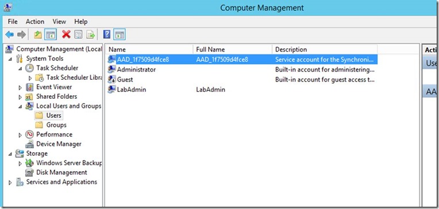Select the Administrator user name
Viewport: 439px width, 209px height.
[x=136, y=69]
